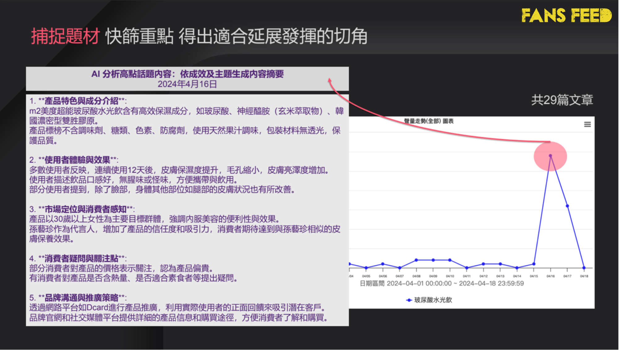Image resolution: width=619 pixels, height=350 pixels.
Task: Click the 品牌溝通與推廣策略 section heading
Action: pyautogui.click(x=82, y=298)
